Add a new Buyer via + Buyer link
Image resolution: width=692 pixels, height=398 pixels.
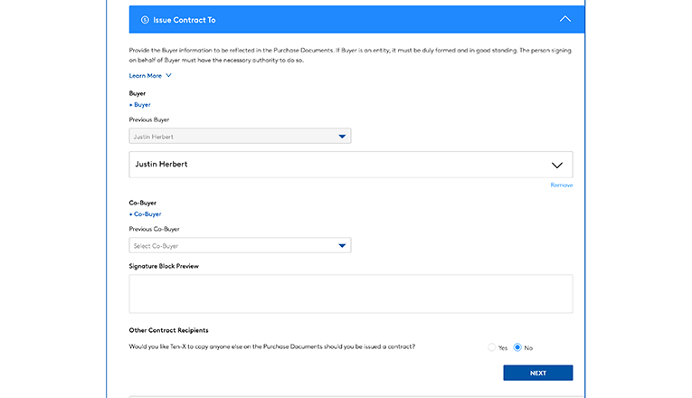[x=140, y=105]
